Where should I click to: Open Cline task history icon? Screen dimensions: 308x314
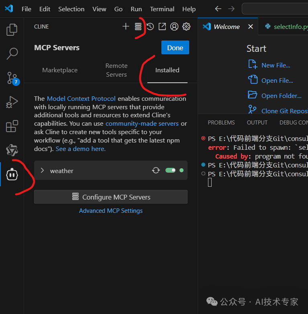point(150,27)
